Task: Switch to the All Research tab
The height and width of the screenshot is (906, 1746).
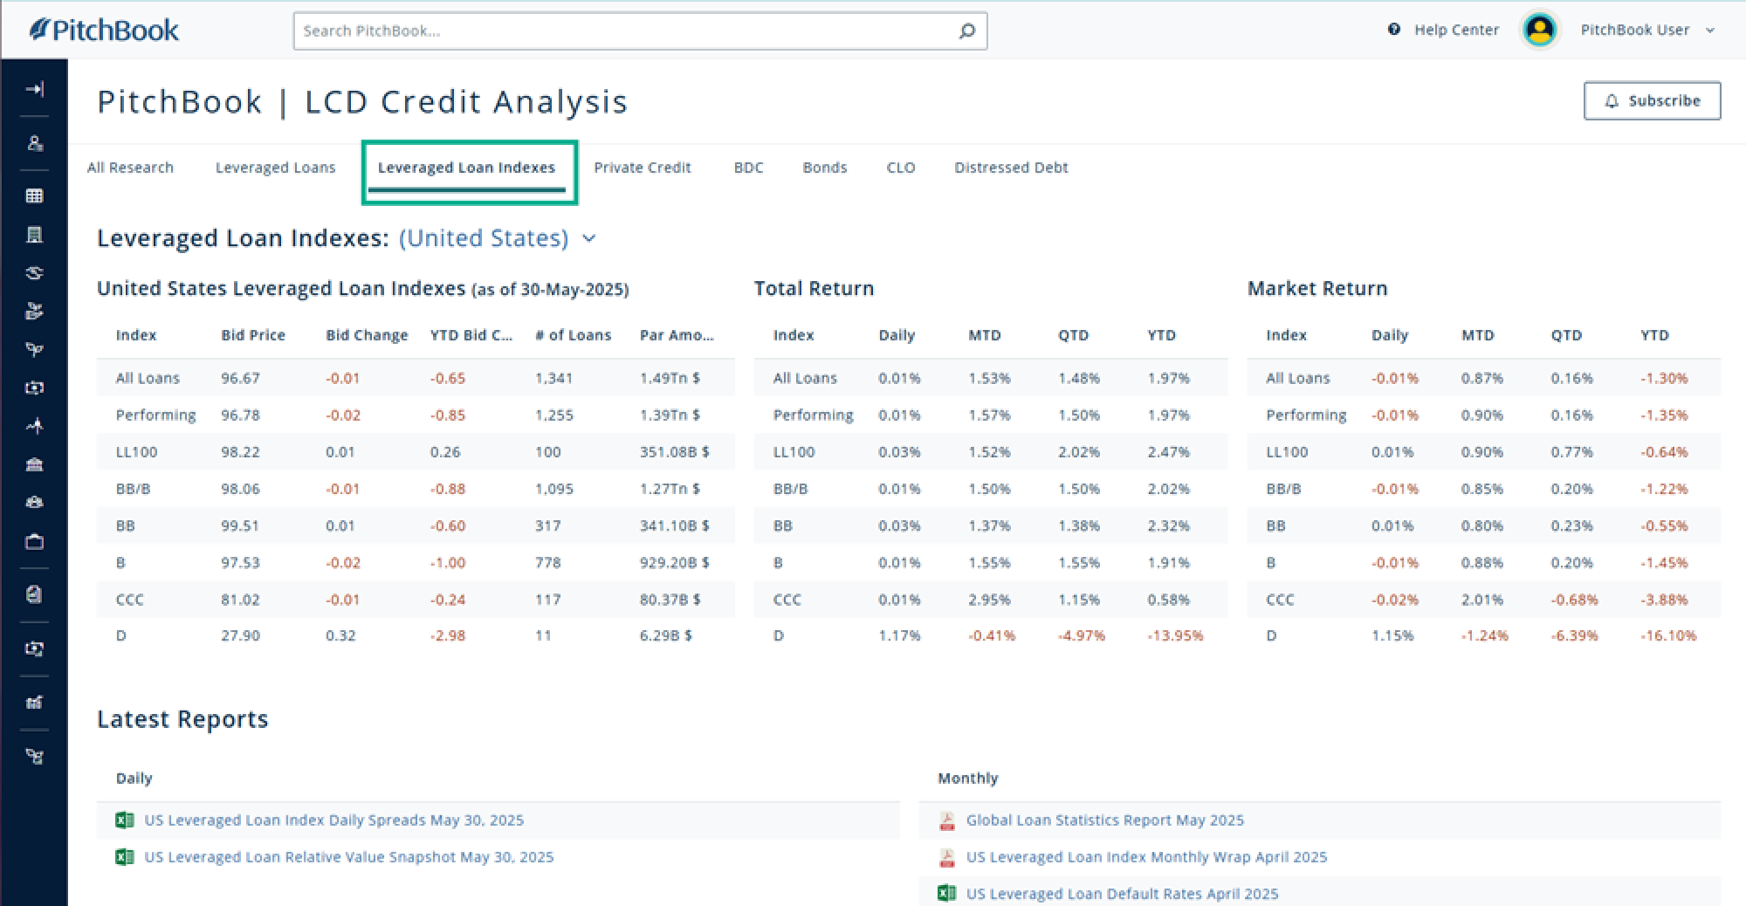Action: coord(130,168)
